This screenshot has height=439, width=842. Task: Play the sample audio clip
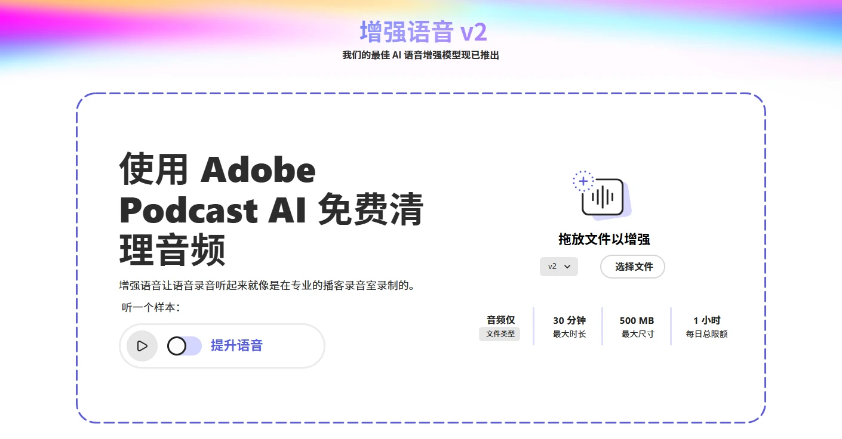pos(142,346)
